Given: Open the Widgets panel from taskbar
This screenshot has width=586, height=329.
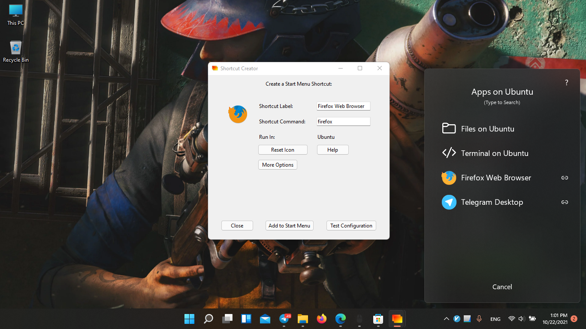Looking at the screenshot, I should pyautogui.click(x=246, y=319).
